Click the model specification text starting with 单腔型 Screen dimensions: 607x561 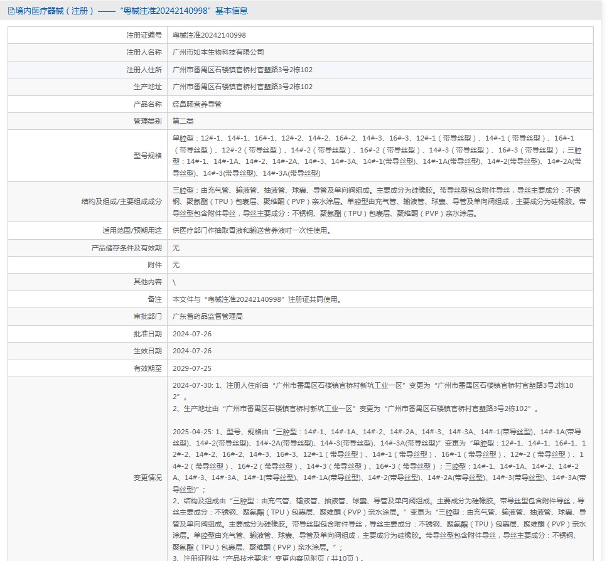(377, 156)
